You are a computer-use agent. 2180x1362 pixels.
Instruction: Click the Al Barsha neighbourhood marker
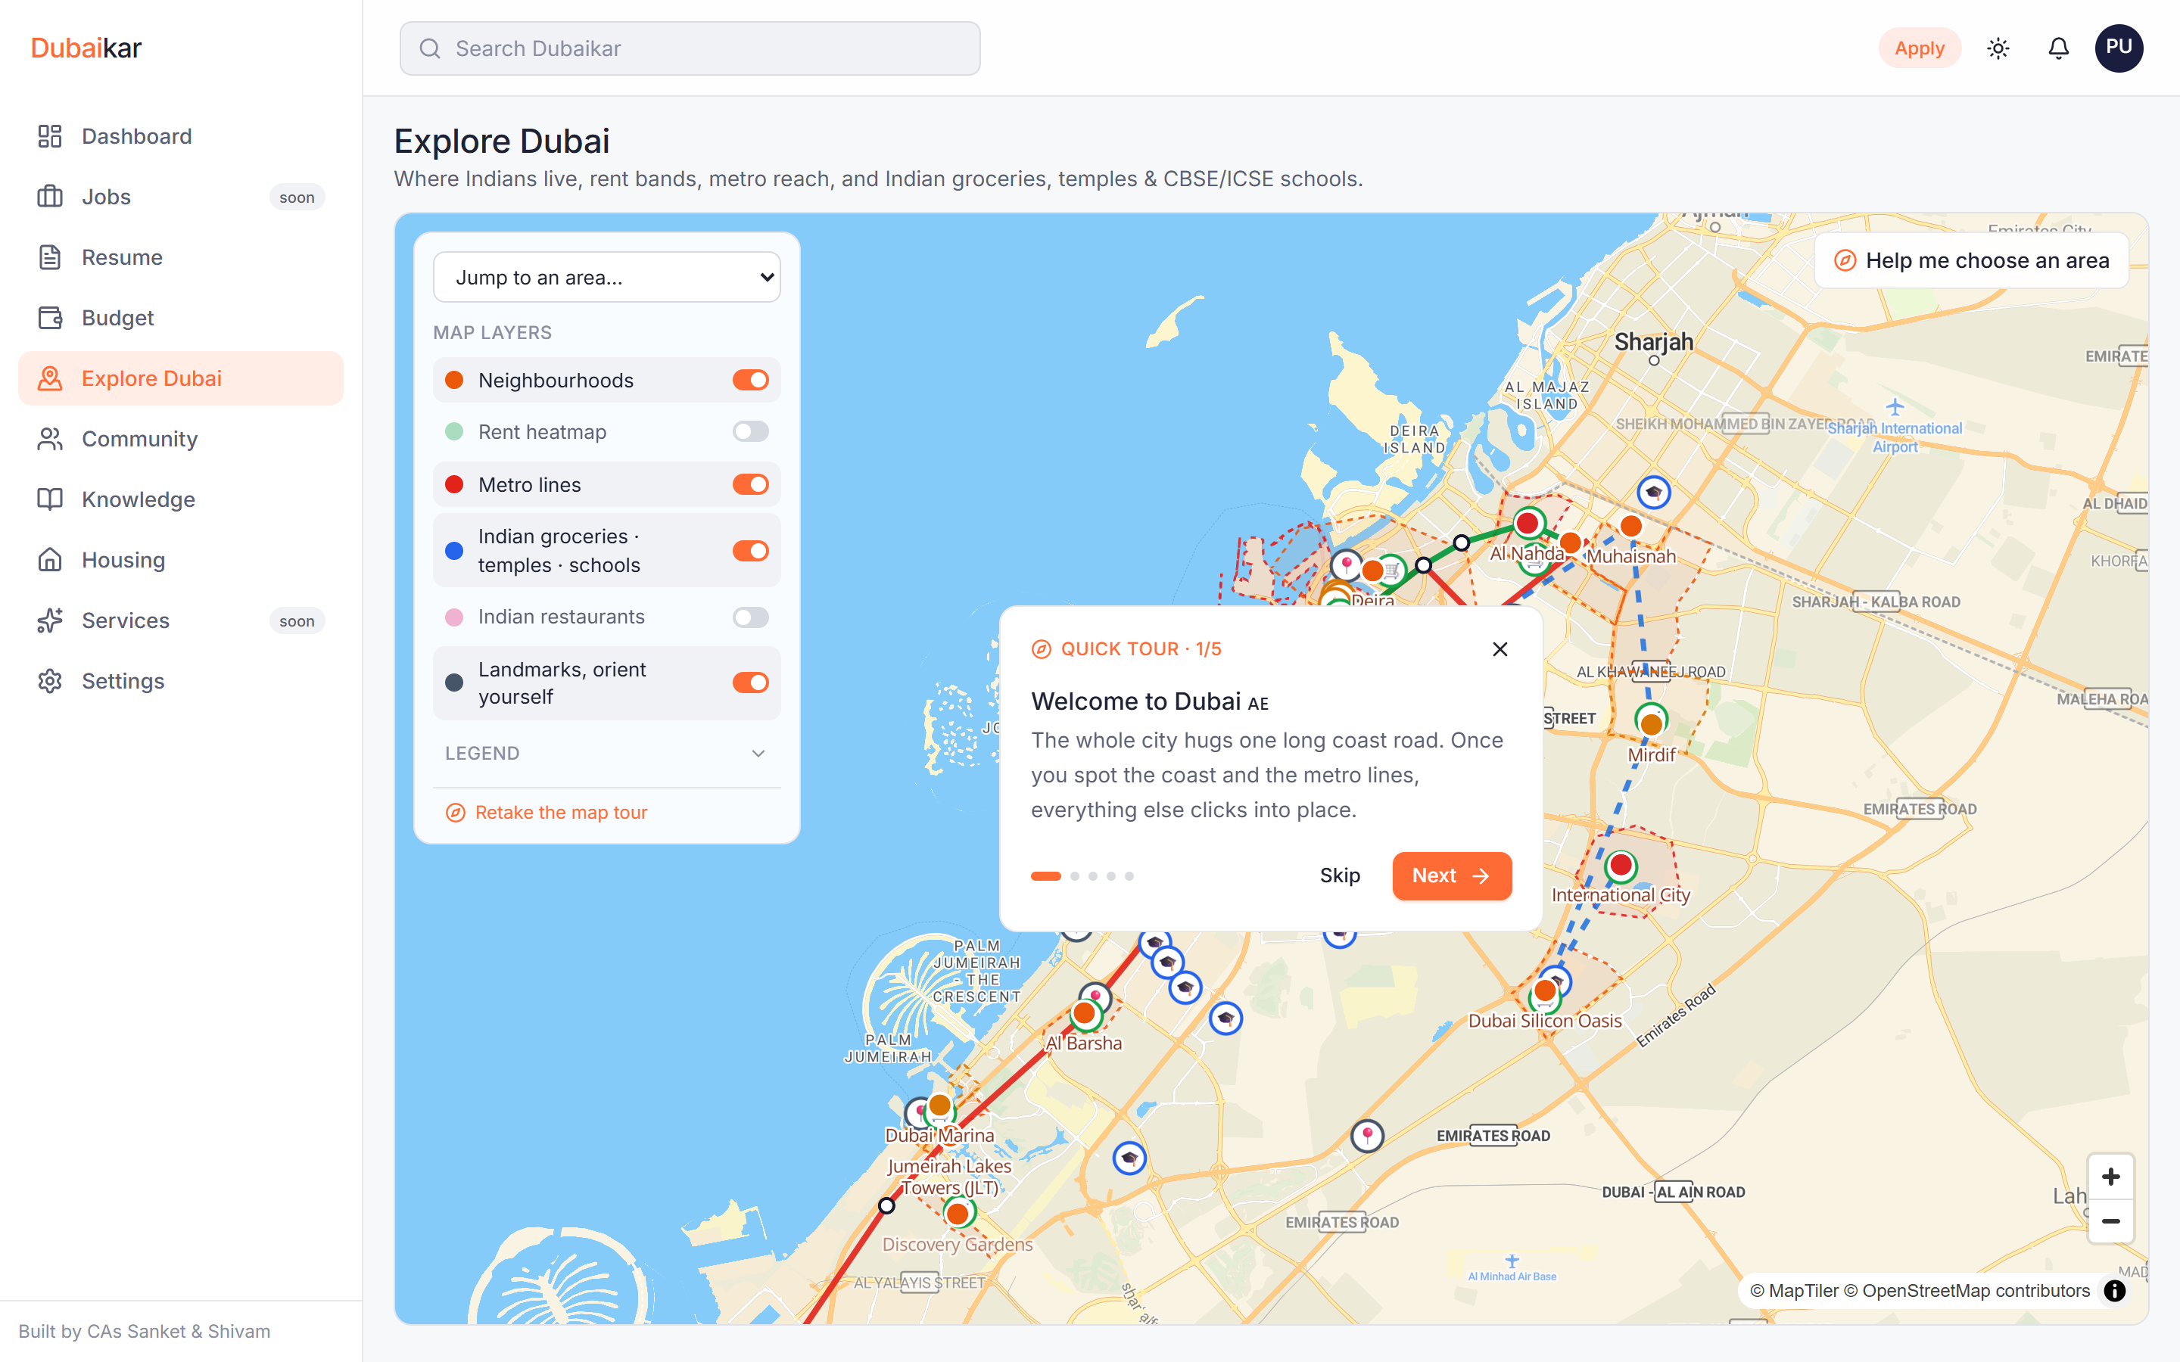point(1085,1013)
